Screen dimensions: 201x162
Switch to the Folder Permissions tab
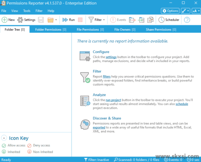click(50, 29)
